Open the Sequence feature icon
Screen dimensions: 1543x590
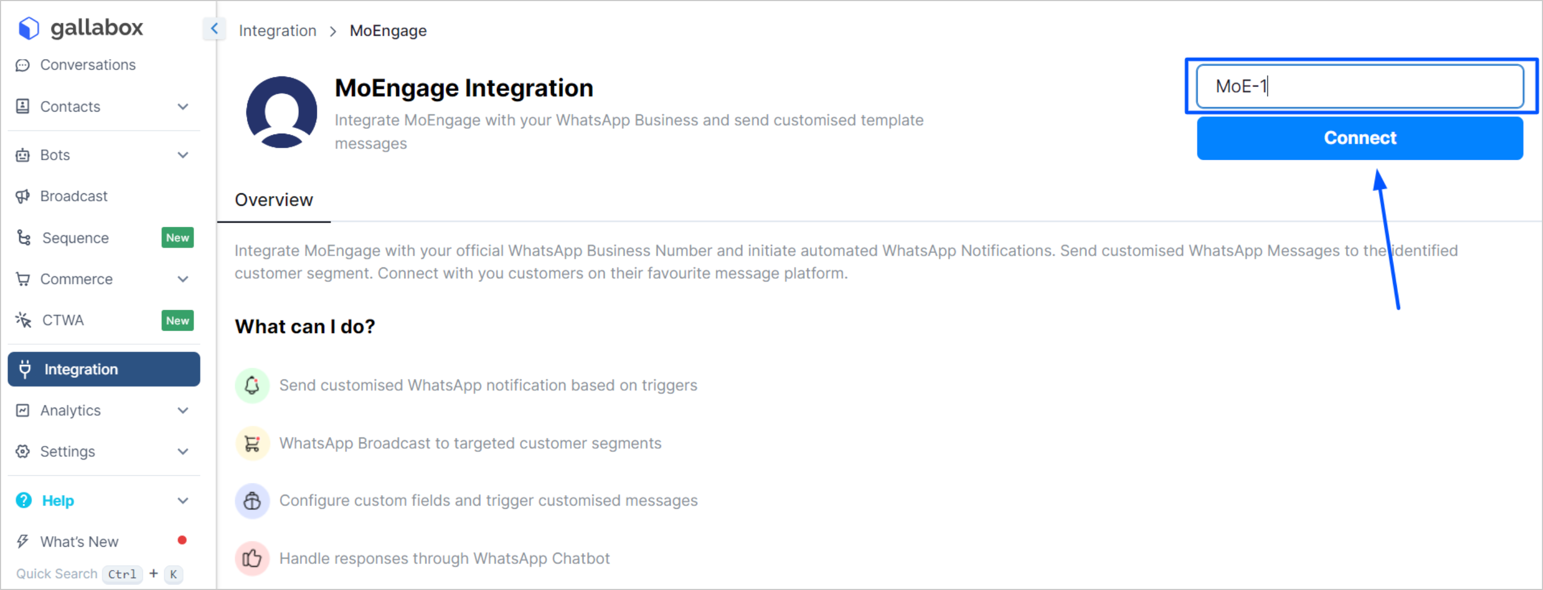point(23,238)
